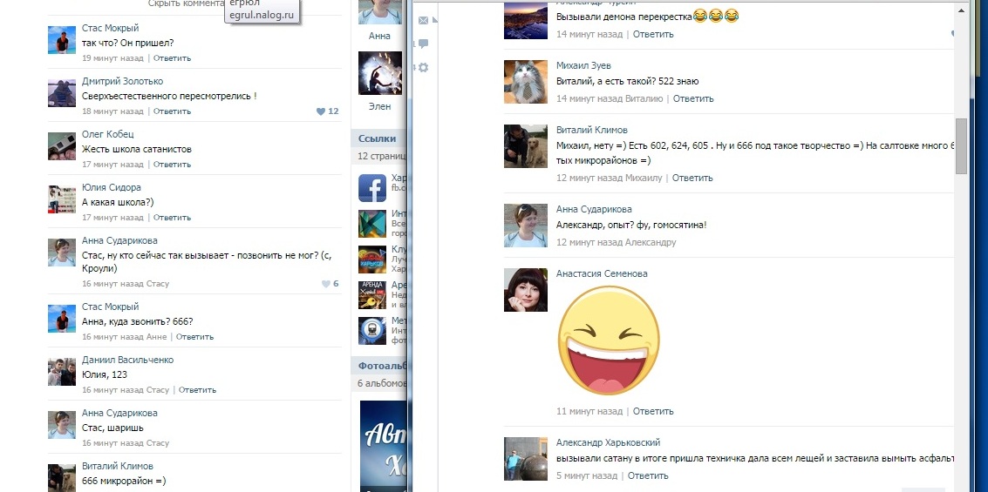Image resolution: width=988 pixels, height=492 pixels.
Task: Reply to Даниил Васильченко's comment
Action: (197, 390)
